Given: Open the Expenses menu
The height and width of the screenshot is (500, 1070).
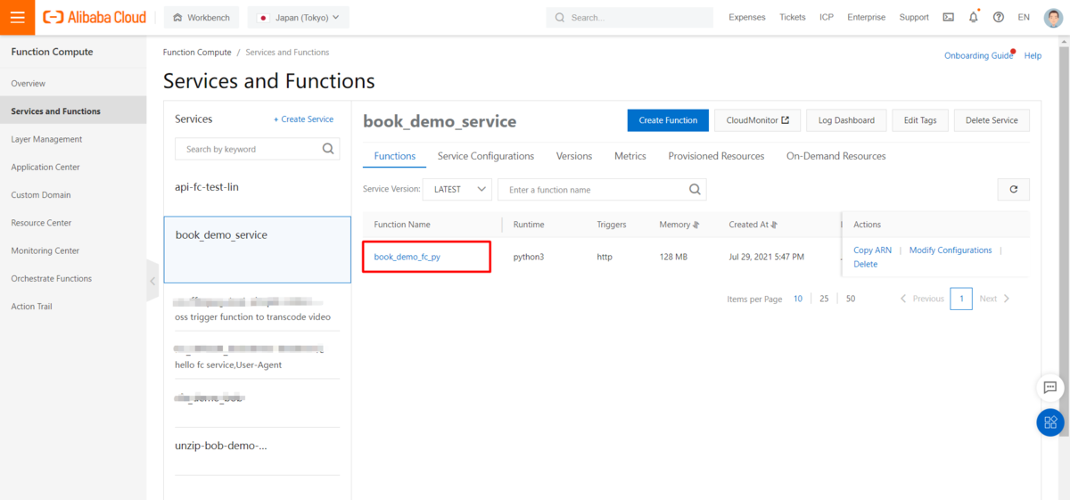Looking at the screenshot, I should 747,17.
